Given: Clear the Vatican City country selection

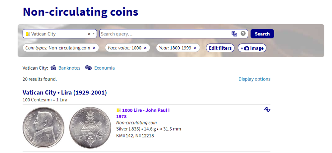Looking at the screenshot, I should point(89,34).
